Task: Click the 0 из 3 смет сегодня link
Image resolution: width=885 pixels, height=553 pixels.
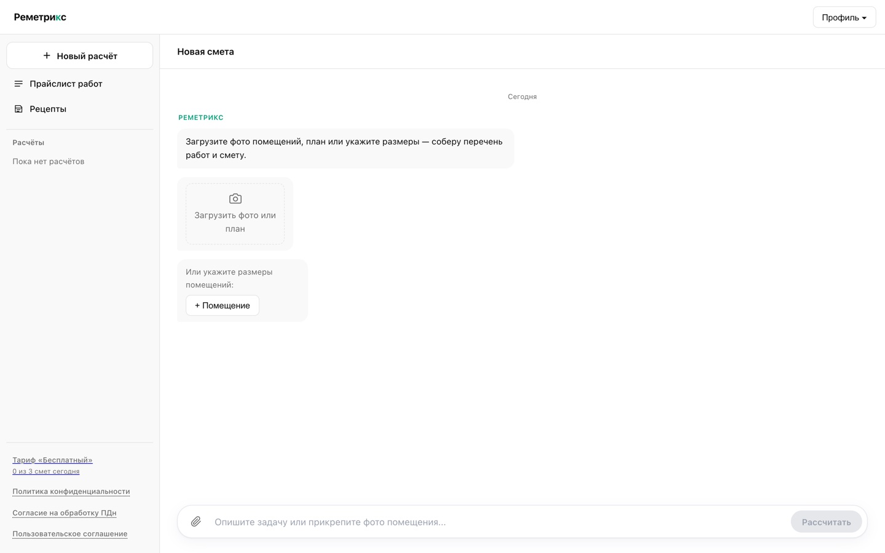Action: click(x=46, y=471)
